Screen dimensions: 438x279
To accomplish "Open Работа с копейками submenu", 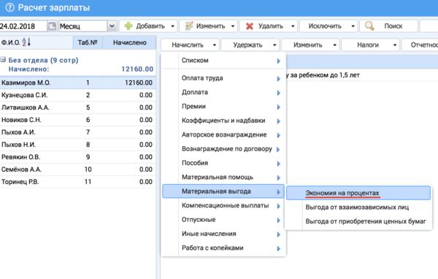I will [x=223, y=248].
